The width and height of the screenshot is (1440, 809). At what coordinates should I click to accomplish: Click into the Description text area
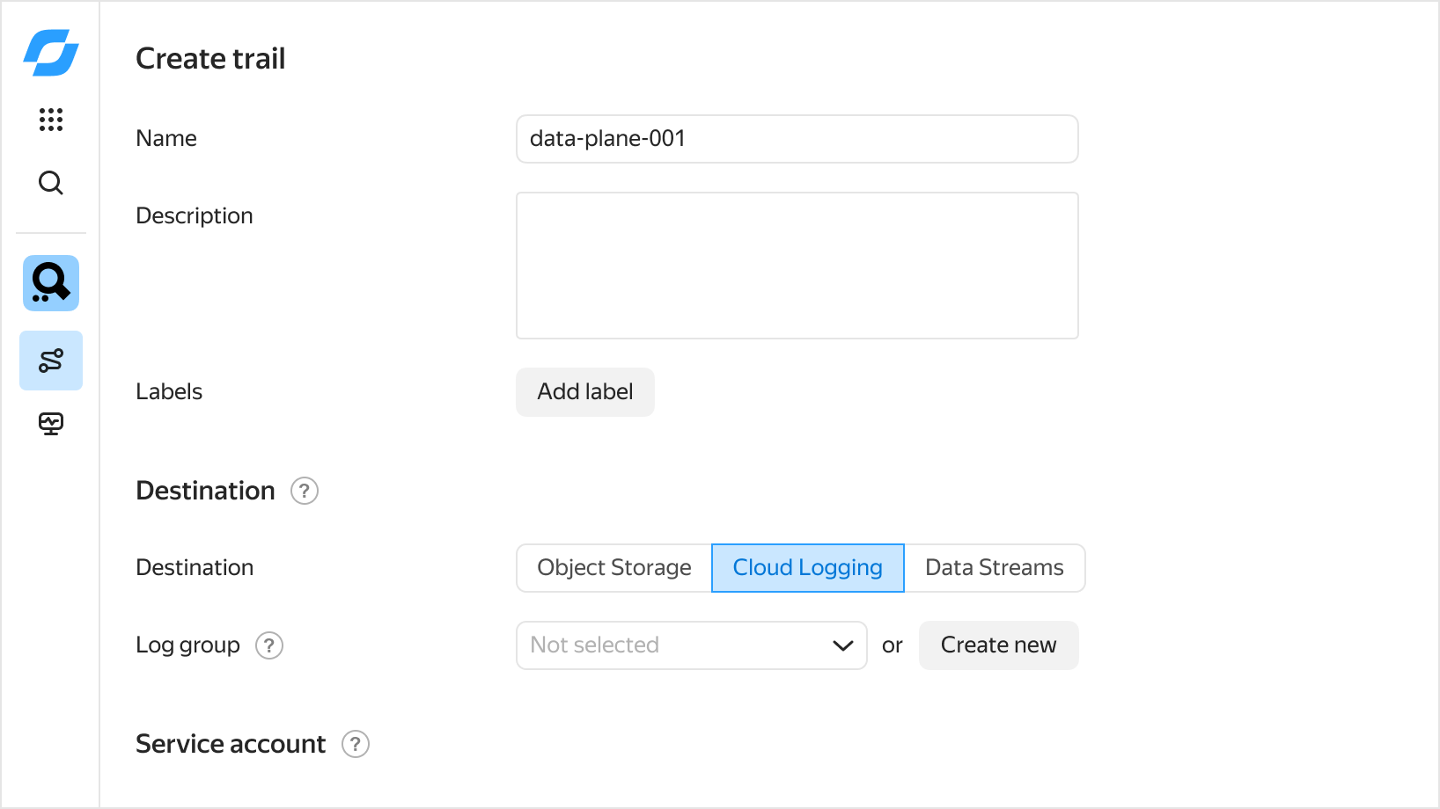point(797,266)
